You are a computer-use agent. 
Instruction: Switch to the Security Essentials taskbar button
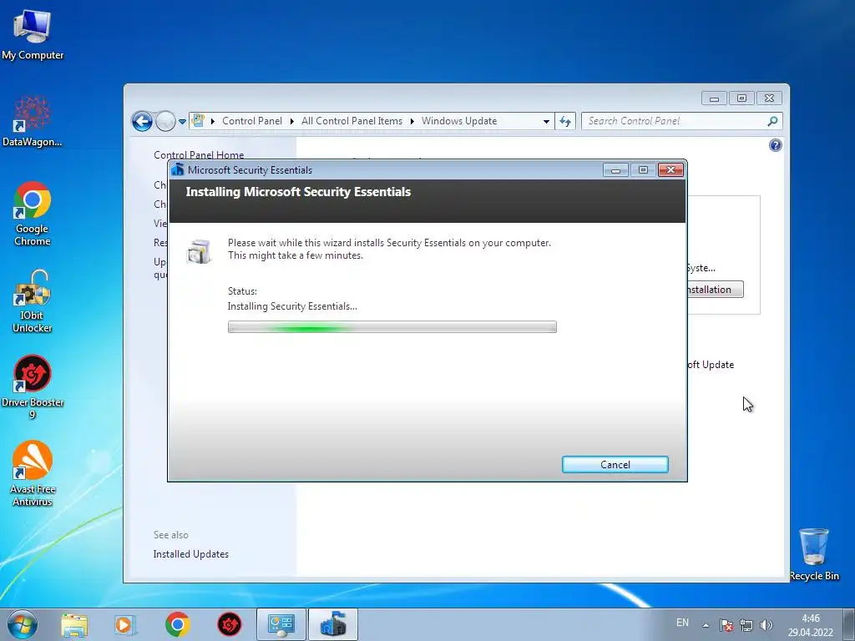click(x=333, y=624)
